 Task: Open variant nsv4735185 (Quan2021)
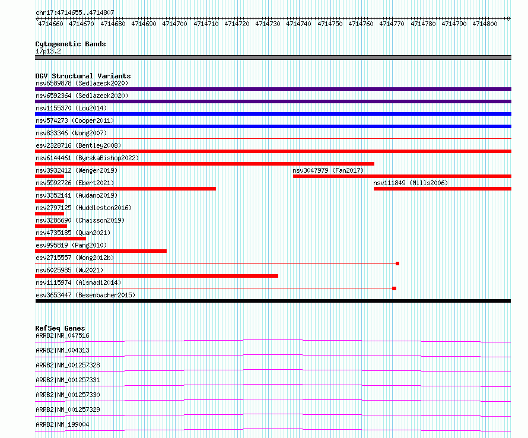(73, 233)
